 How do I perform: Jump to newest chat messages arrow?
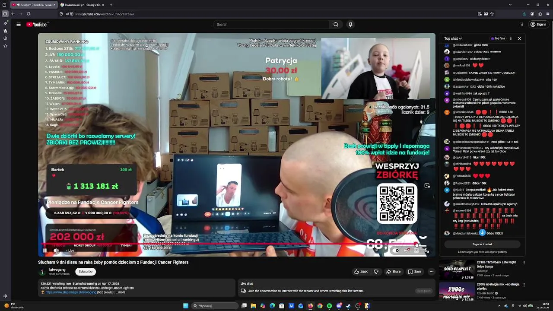482,233
